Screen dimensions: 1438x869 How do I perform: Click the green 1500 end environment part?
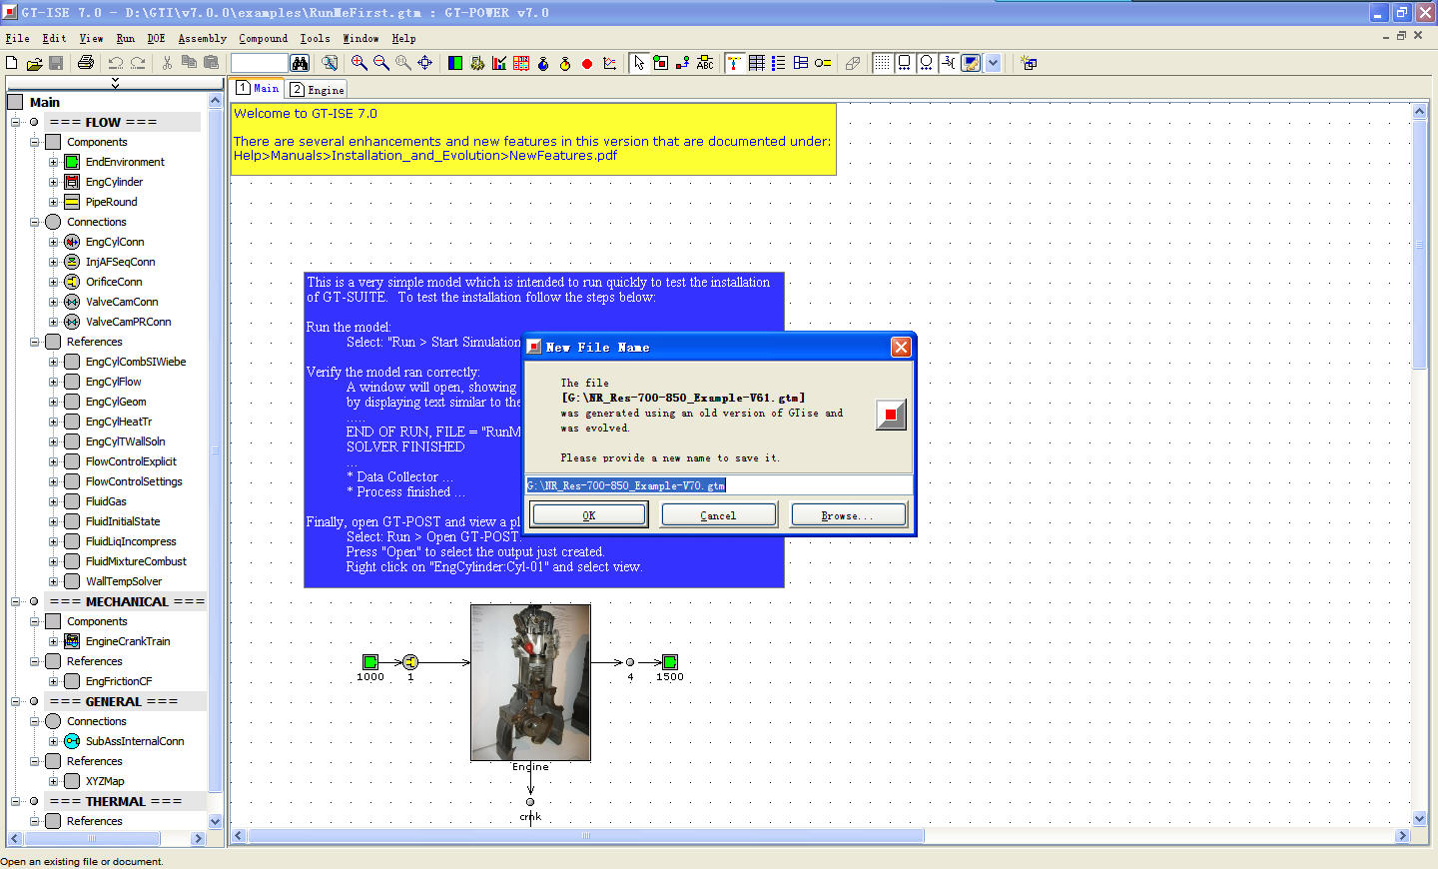670,661
